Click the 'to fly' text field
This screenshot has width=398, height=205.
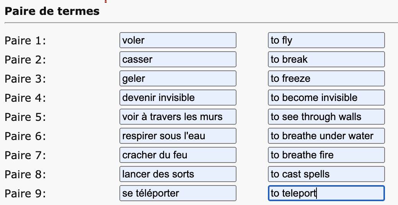coord(326,40)
